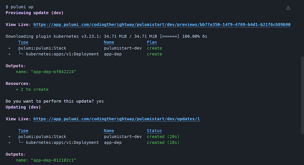The height and width of the screenshot is (165, 304).
Task: Click the plus icon beside preview Deployment row
Action: (x=10, y=54)
